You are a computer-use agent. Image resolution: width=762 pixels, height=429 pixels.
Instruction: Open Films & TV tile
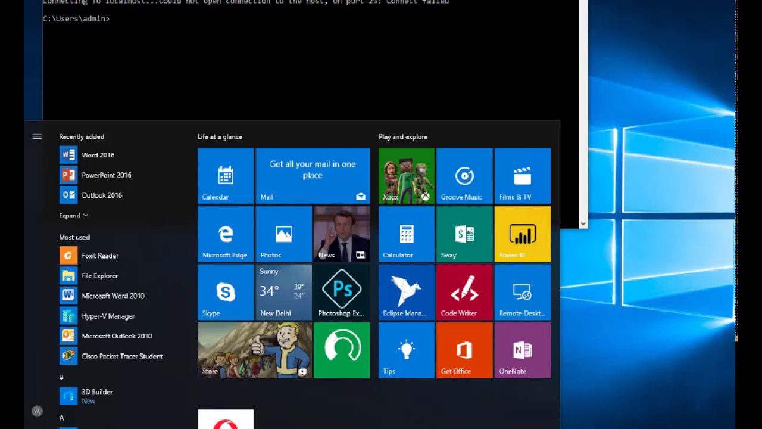point(523,176)
